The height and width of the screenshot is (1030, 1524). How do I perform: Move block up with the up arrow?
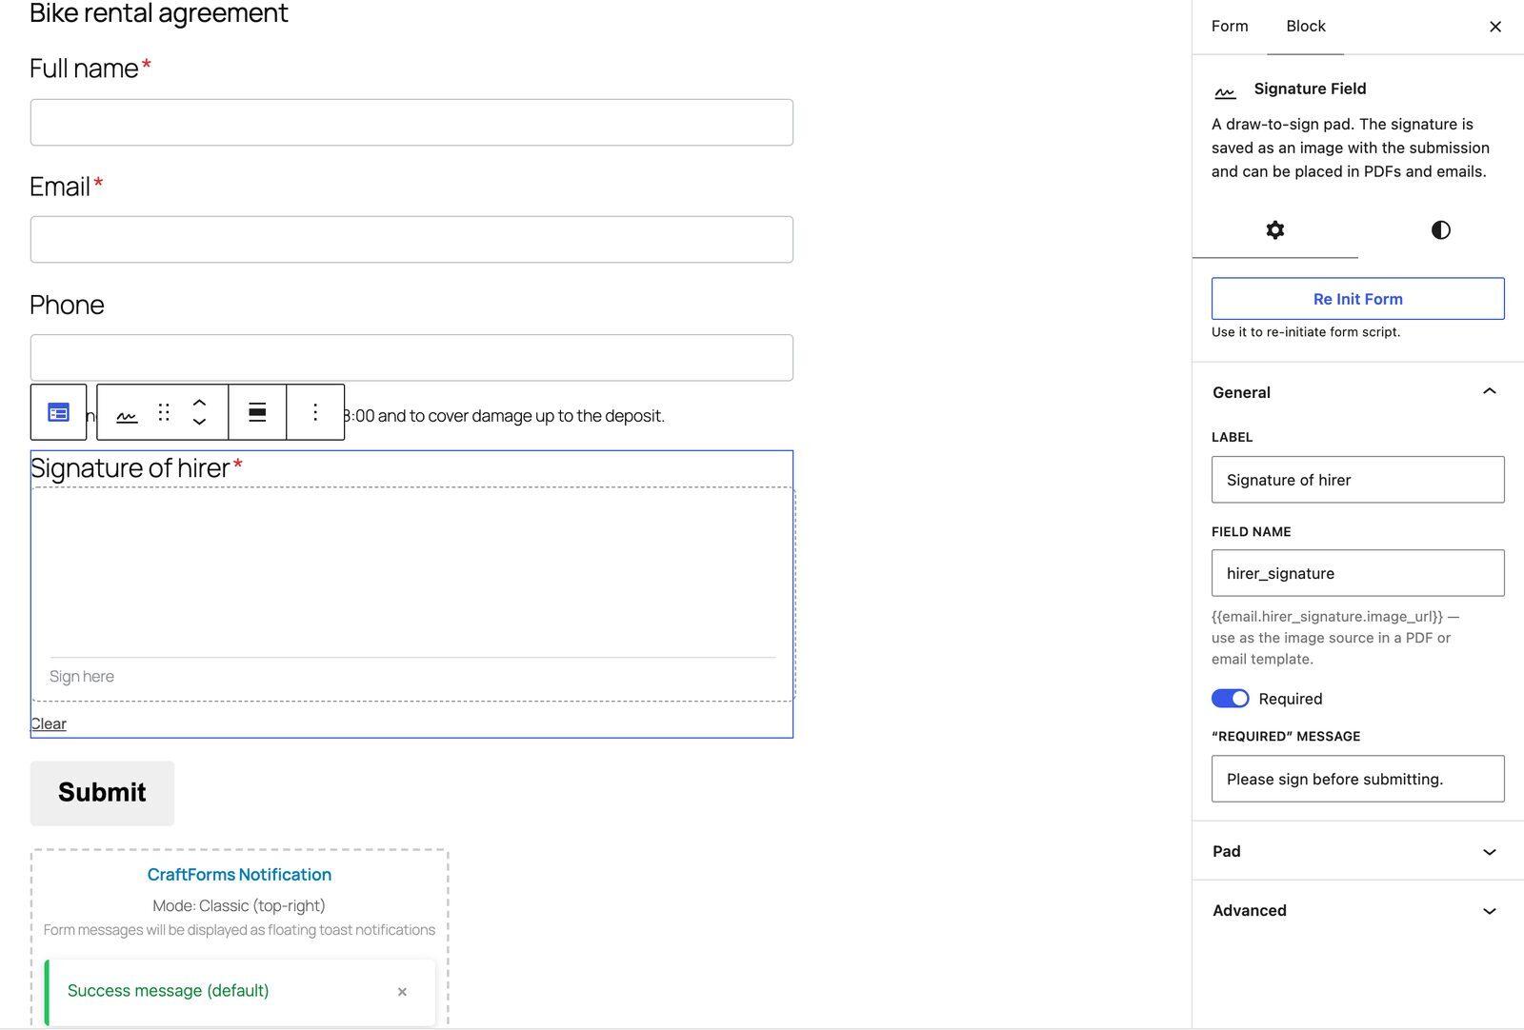(x=199, y=403)
